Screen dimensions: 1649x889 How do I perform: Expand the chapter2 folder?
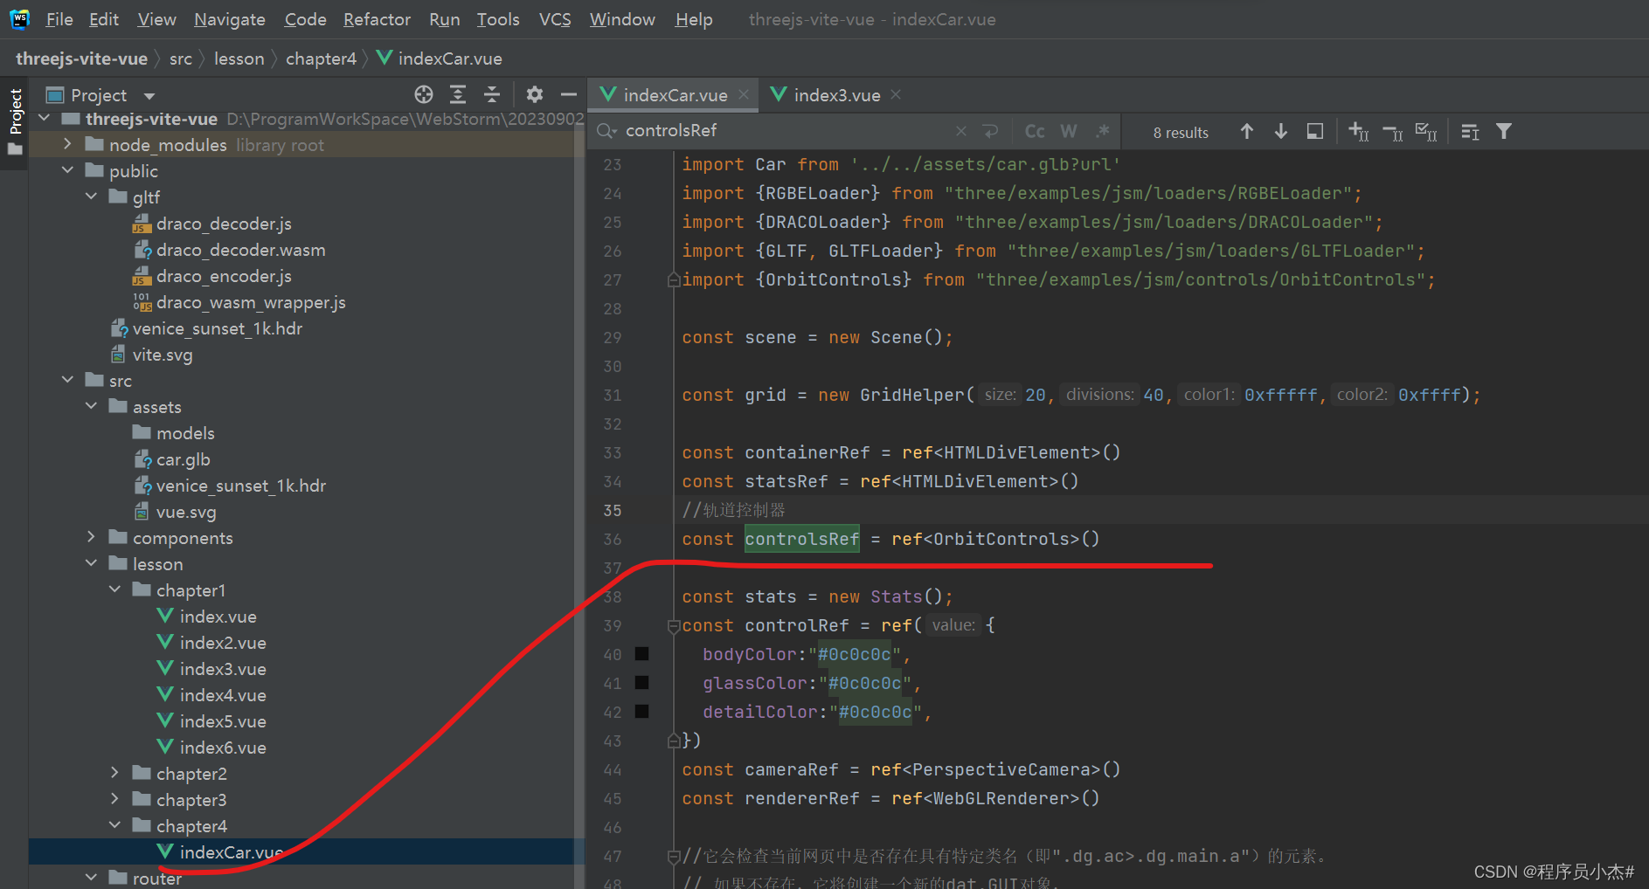click(x=114, y=773)
